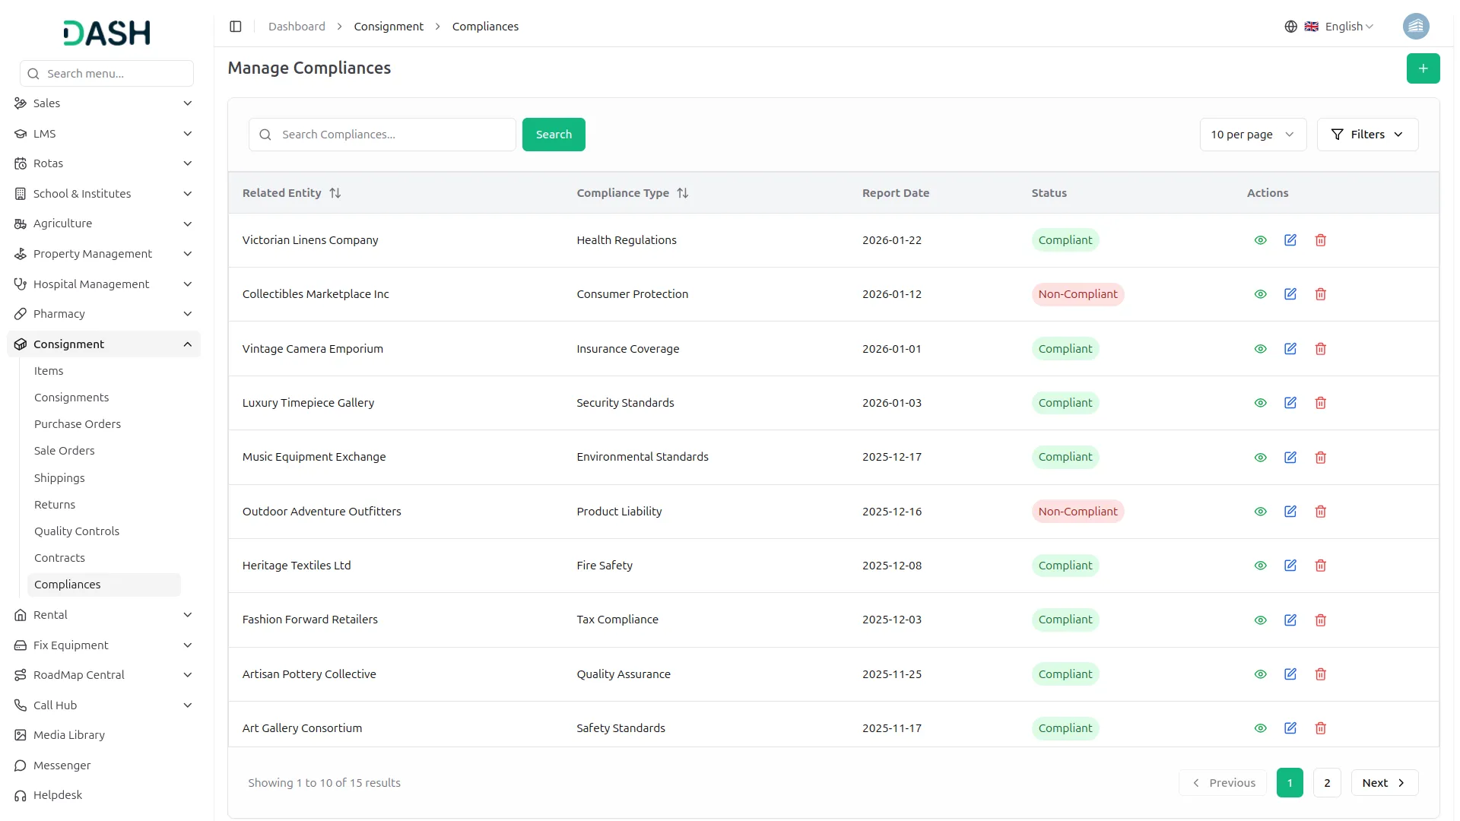Click the Non-Compliant badge for Collectibles Marketplace
Viewport: 1460px width, 821px height.
pyautogui.click(x=1078, y=294)
